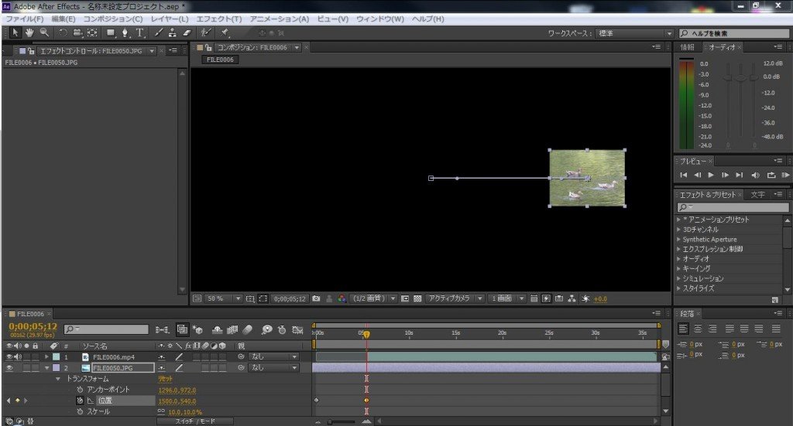
Task: Open the エフェクト(T) menu
Action: [x=219, y=19]
